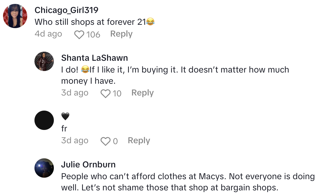Click the Chicago_Girl319 username
Image resolution: width=320 pixels, height=194 pixels.
pos(67,10)
